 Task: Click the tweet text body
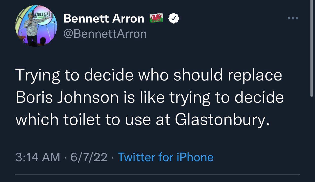click(150, 97)
